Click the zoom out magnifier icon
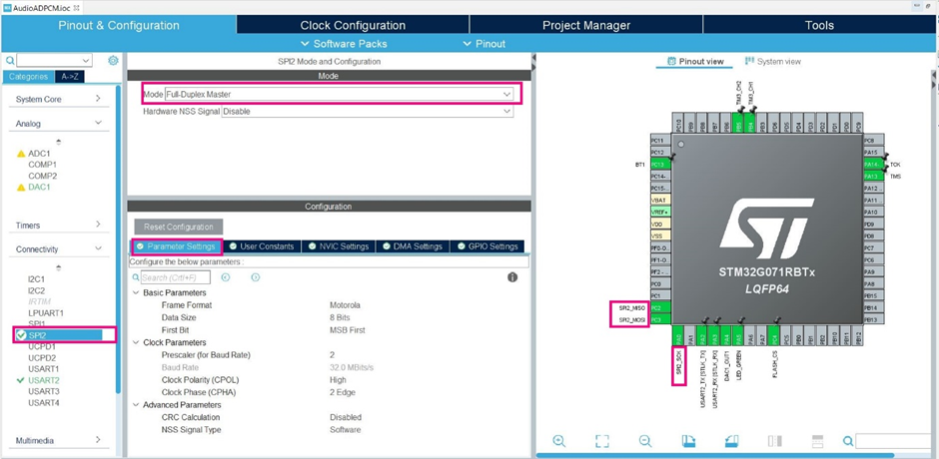The image size is (939, 459). [645, 441]
